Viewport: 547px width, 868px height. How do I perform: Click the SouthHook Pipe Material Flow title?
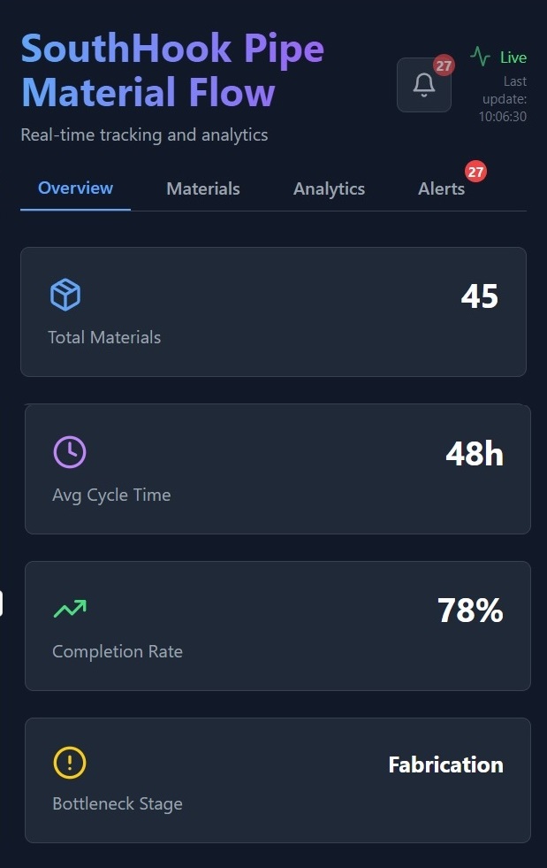173,71
